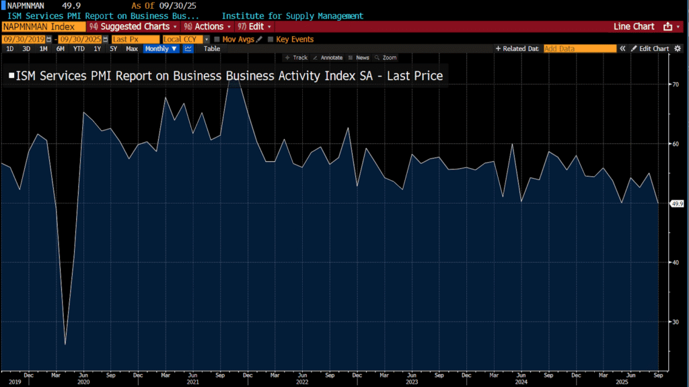Open start date calendar picker icon

click(48, 40)
